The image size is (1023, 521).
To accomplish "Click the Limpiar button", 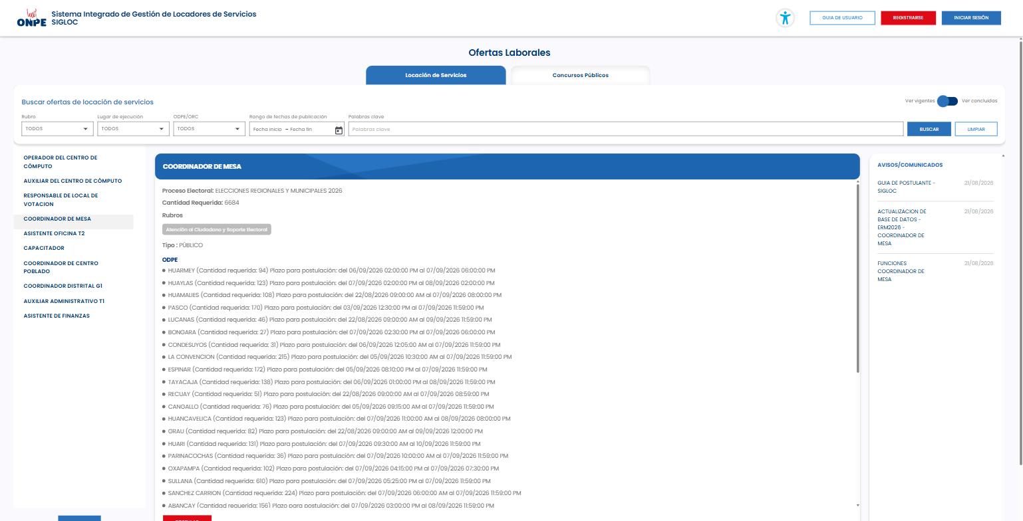I will (976, 129).
